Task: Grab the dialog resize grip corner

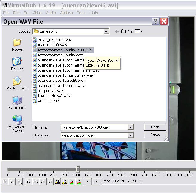Action: click(166, 139)
